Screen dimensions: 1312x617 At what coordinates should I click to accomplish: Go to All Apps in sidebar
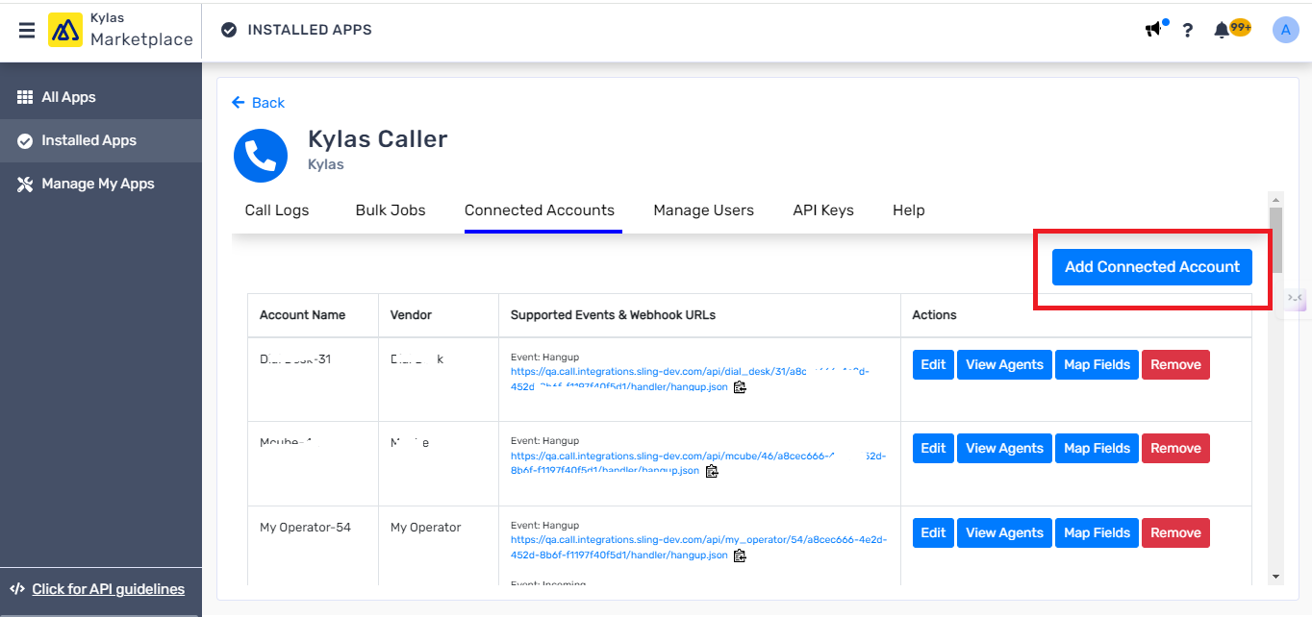[x=68, y=97]
